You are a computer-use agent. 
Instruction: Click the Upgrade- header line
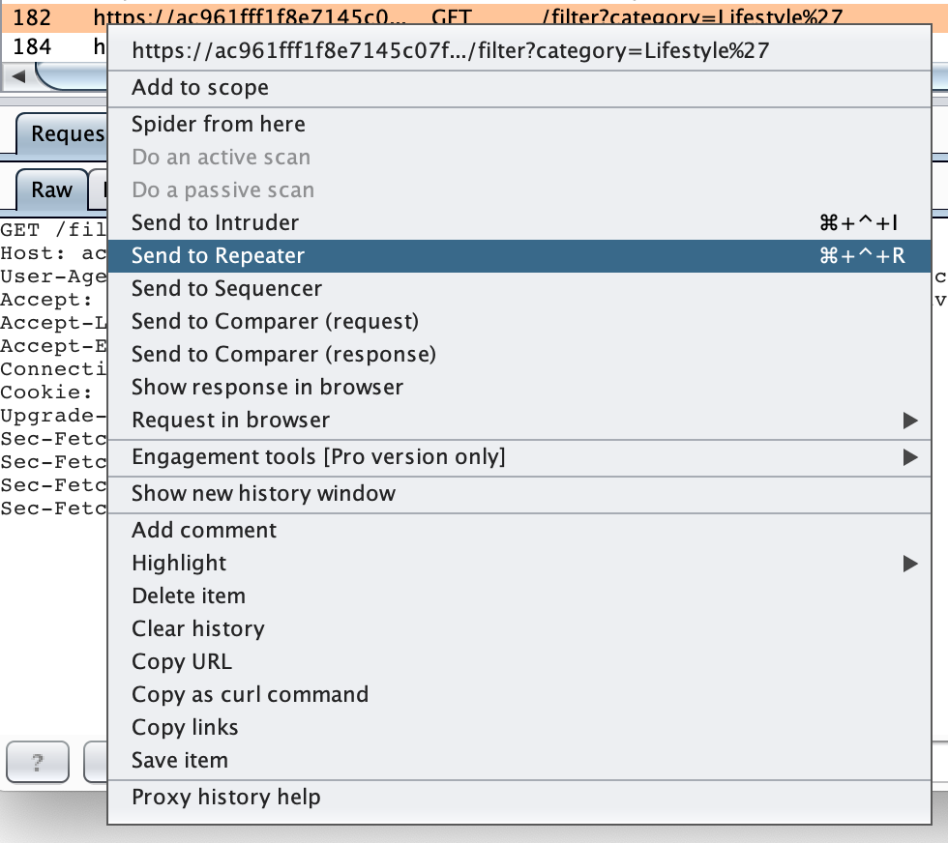coord(53,415)
